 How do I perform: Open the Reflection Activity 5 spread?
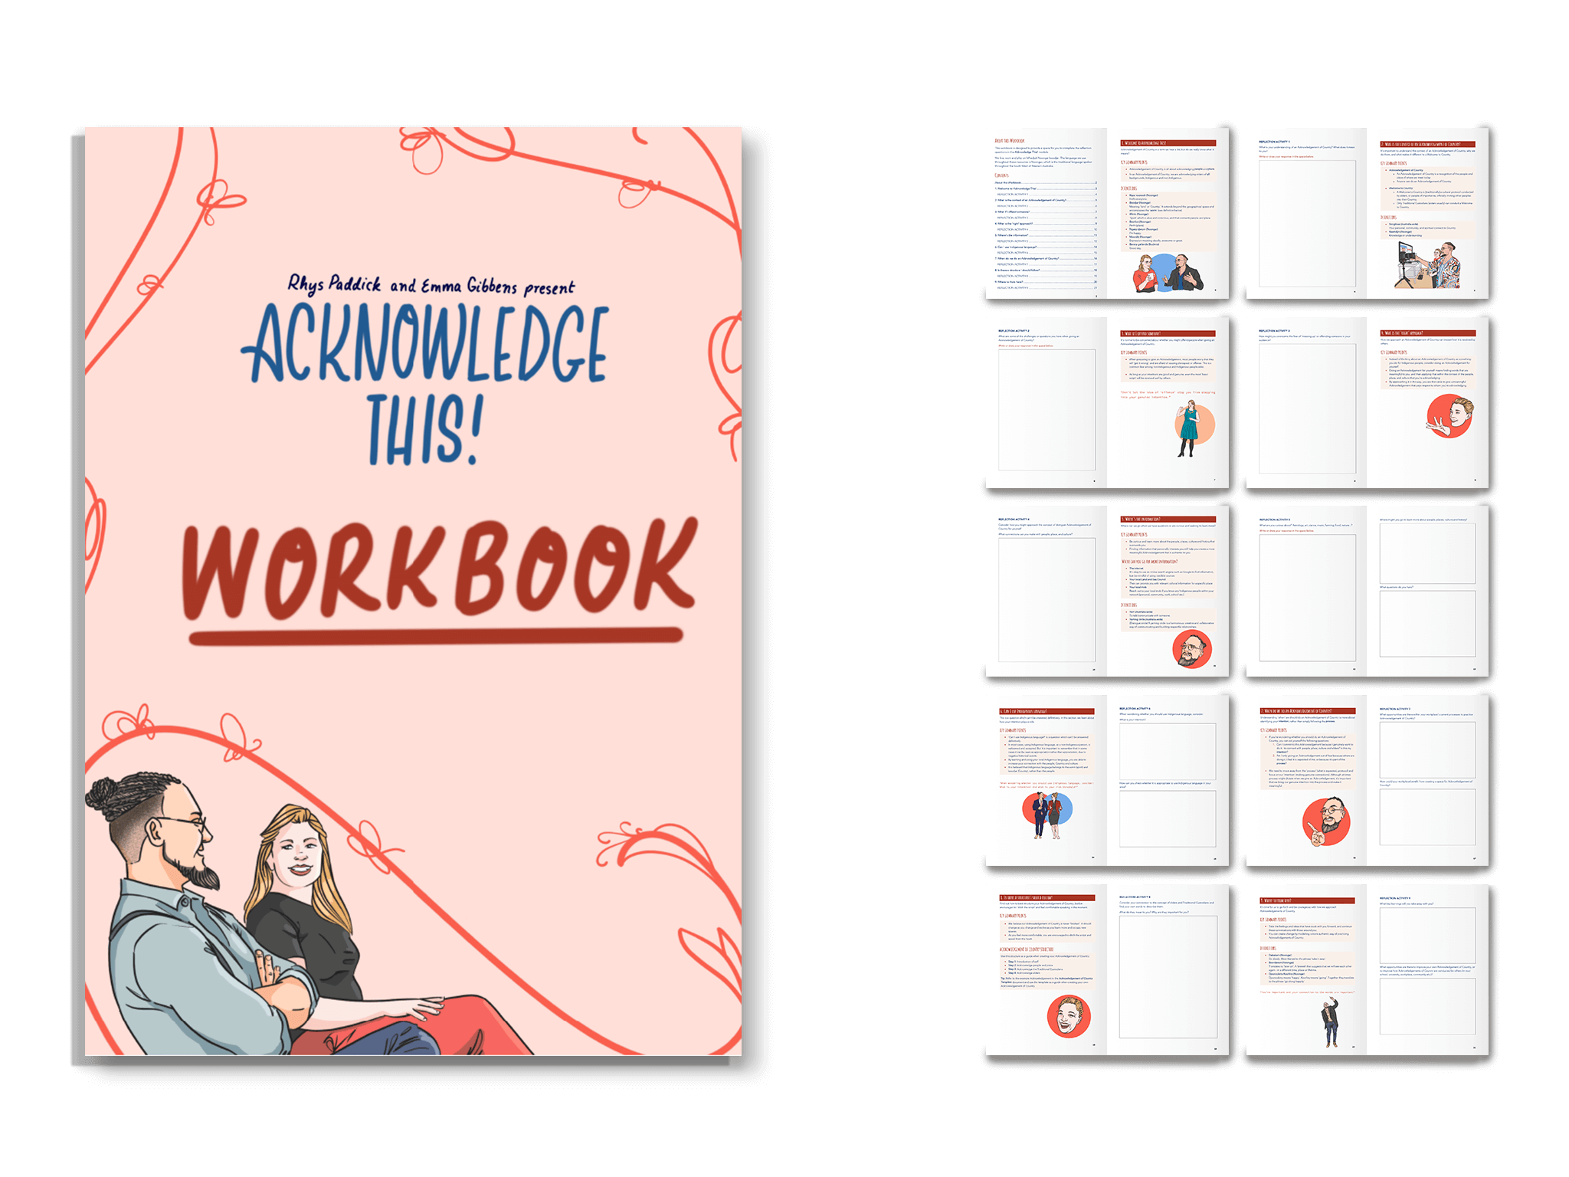pos(1367,592)
